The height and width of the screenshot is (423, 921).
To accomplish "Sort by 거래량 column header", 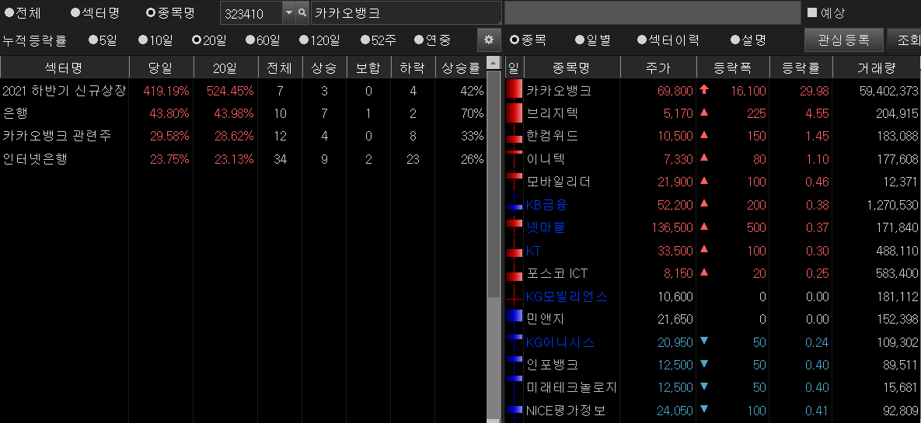I will 877,68.
